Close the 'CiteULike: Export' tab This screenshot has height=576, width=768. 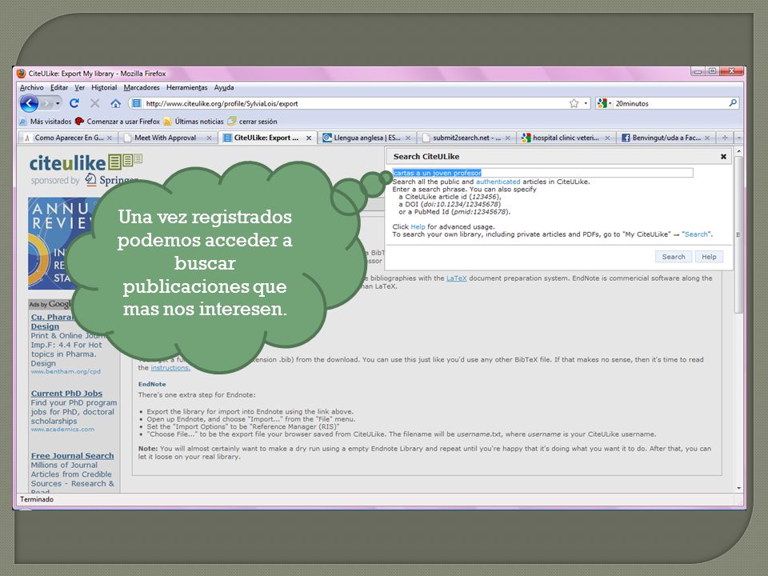[309, 138]
